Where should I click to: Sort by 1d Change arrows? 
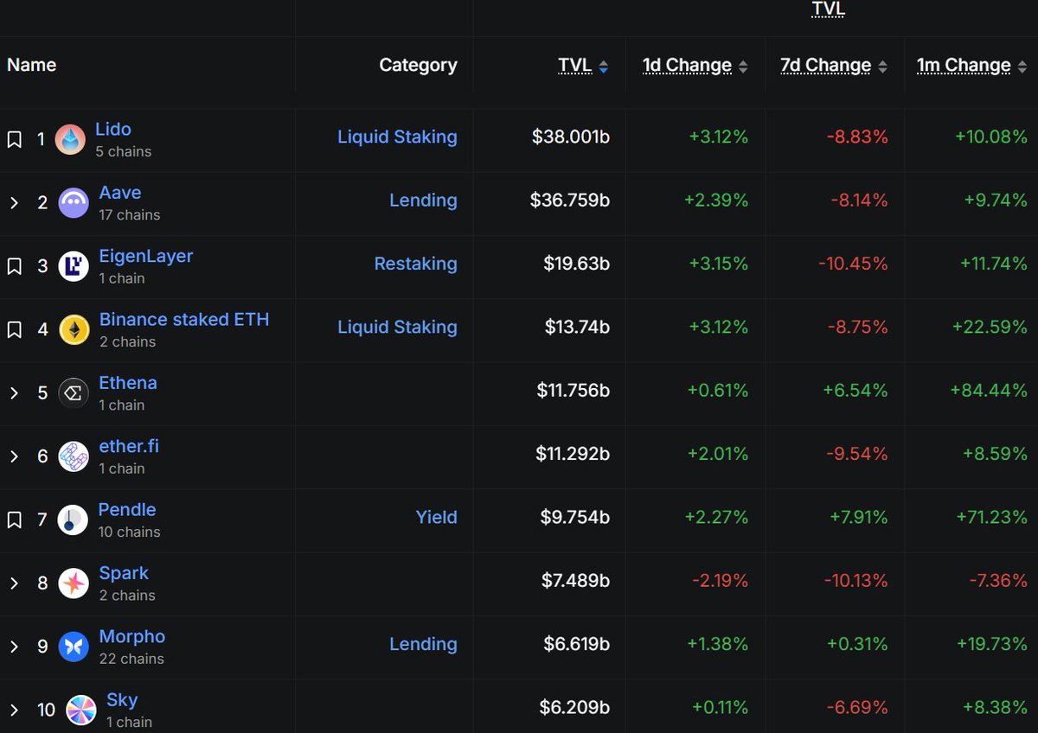tap(743, 67)
